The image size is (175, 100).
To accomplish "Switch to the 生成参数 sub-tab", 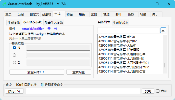I will (14, 23).
